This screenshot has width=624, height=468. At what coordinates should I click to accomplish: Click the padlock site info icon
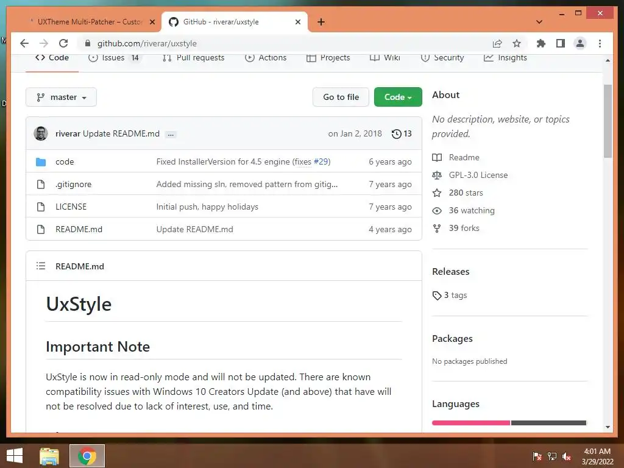point(88,43)
